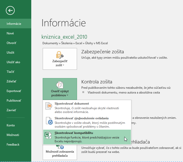The image size is (183, 162).
Task: Choose Skontrolovať dokument menu entry
Action: [x=87, y=108]
